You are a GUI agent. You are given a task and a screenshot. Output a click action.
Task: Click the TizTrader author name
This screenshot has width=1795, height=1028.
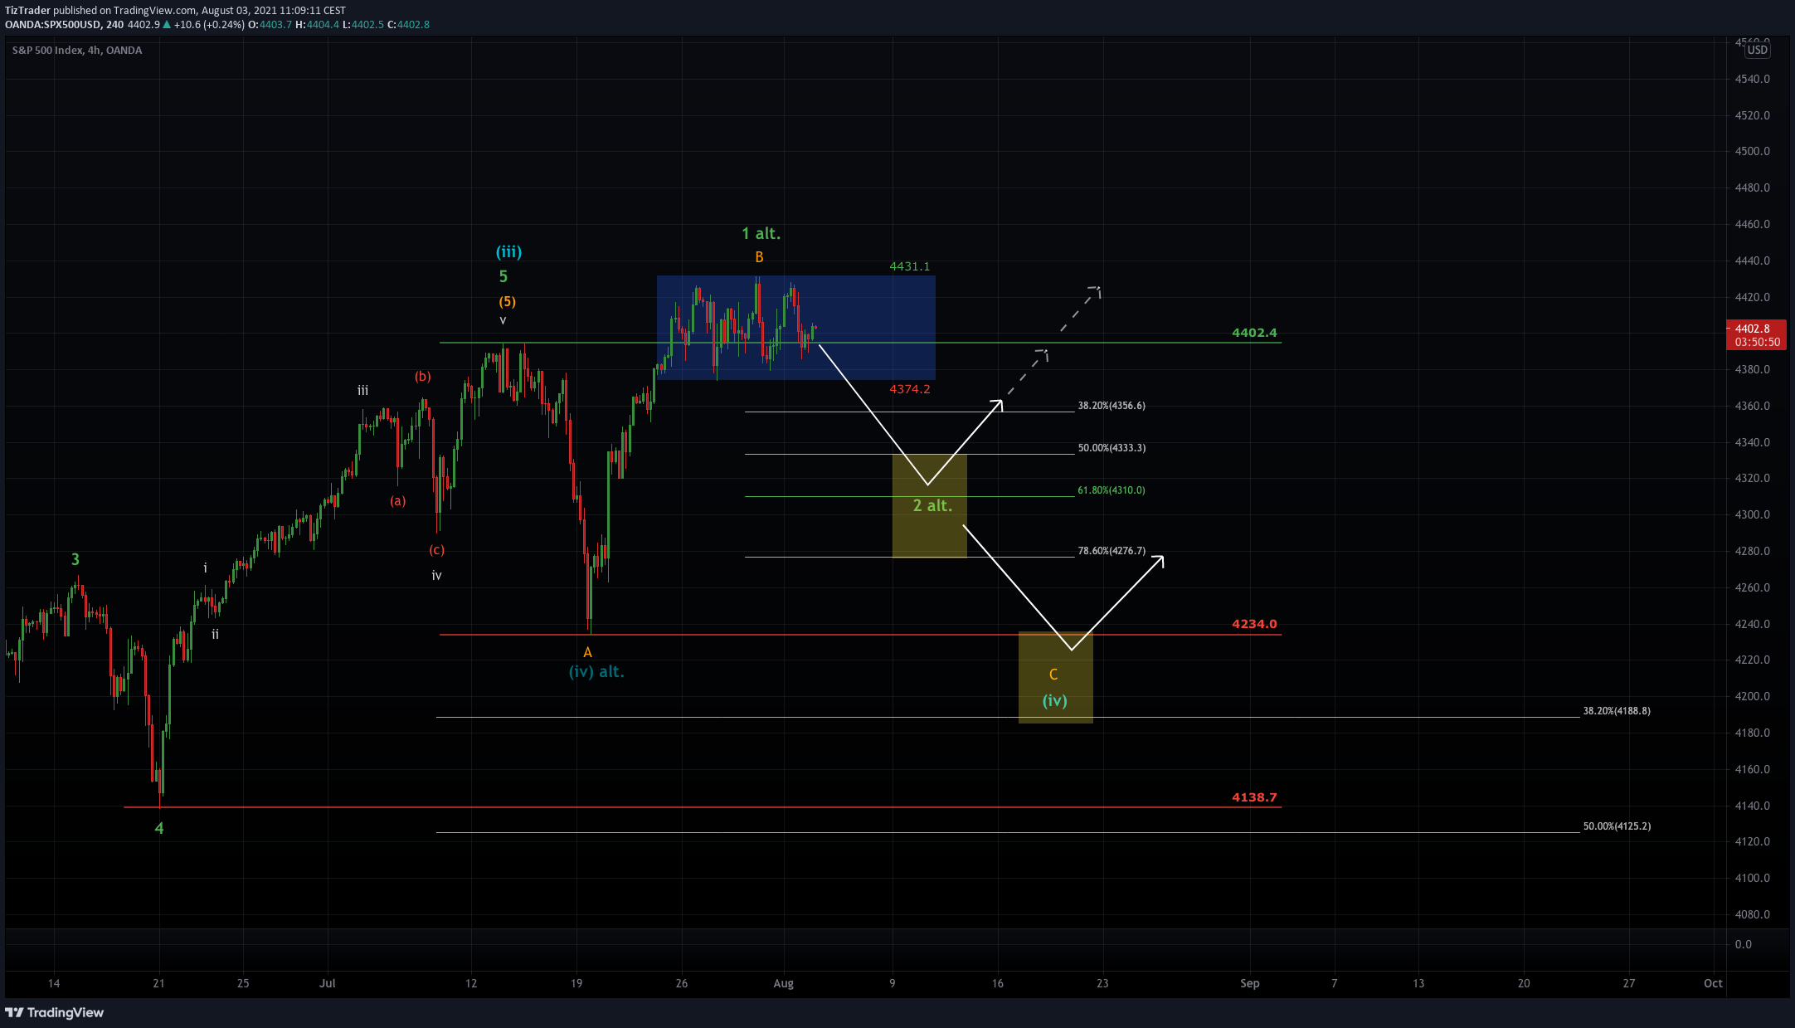coord(27,11)
